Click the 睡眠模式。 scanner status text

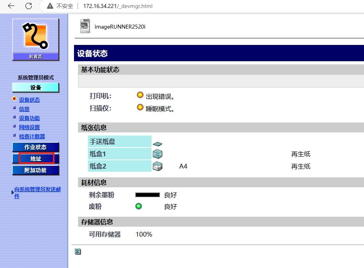(x=160, y=109)
